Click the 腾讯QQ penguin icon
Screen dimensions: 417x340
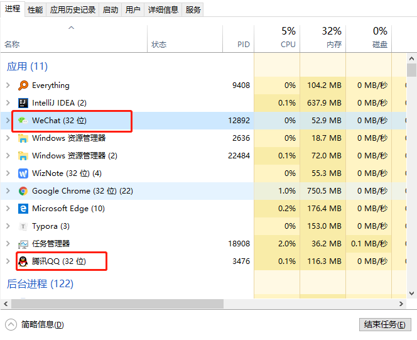[x=23, y=261]
